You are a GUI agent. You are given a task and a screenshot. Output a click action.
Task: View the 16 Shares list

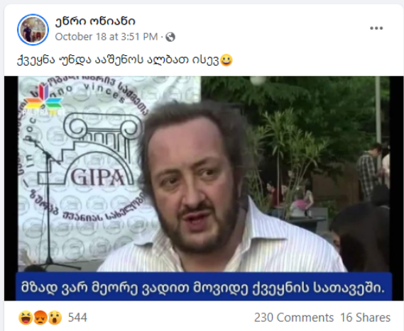pyautogui.click(x=366, y=318)
